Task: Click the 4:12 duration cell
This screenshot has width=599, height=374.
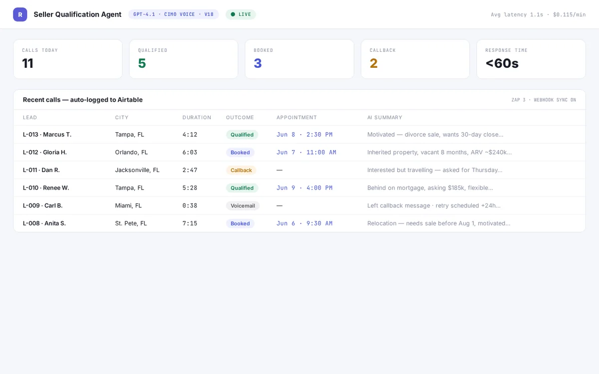Action: [190, 135]
